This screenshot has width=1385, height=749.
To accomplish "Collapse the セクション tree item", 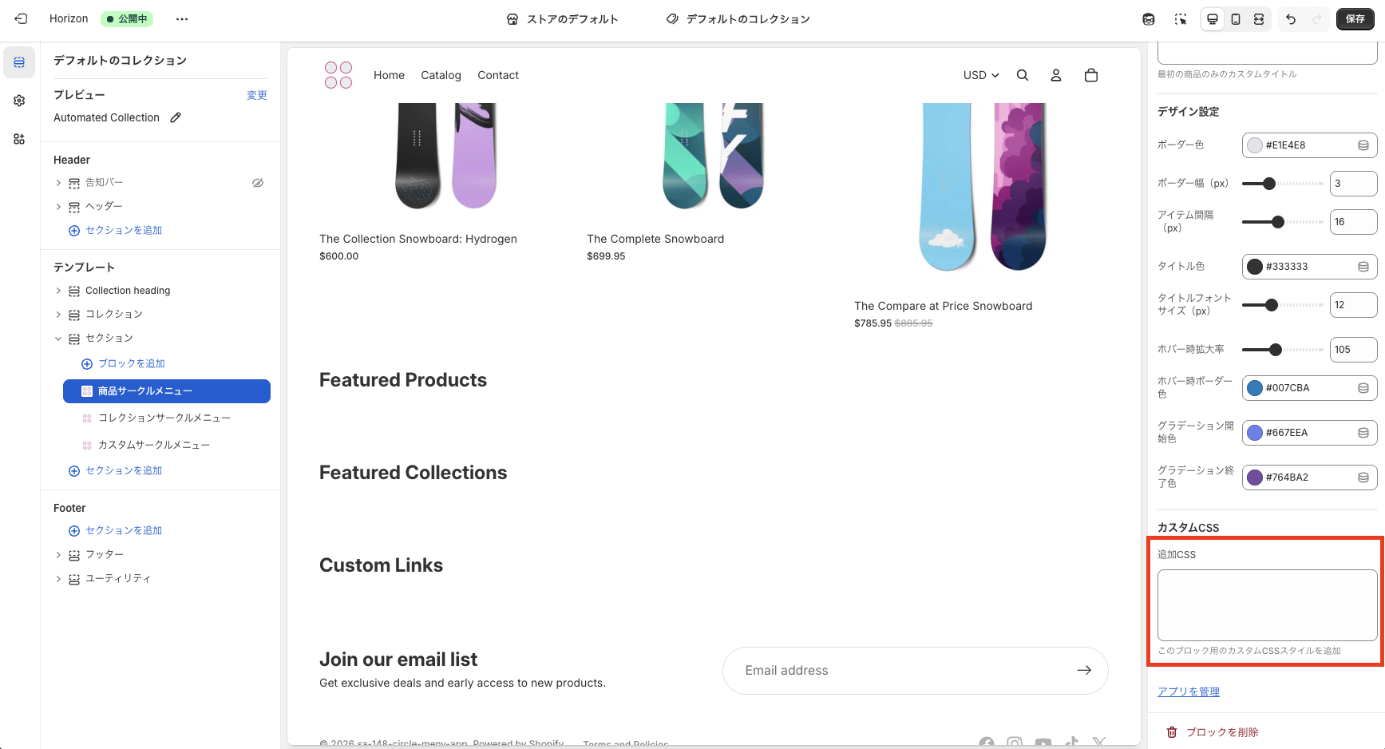I will click(58, 339).
